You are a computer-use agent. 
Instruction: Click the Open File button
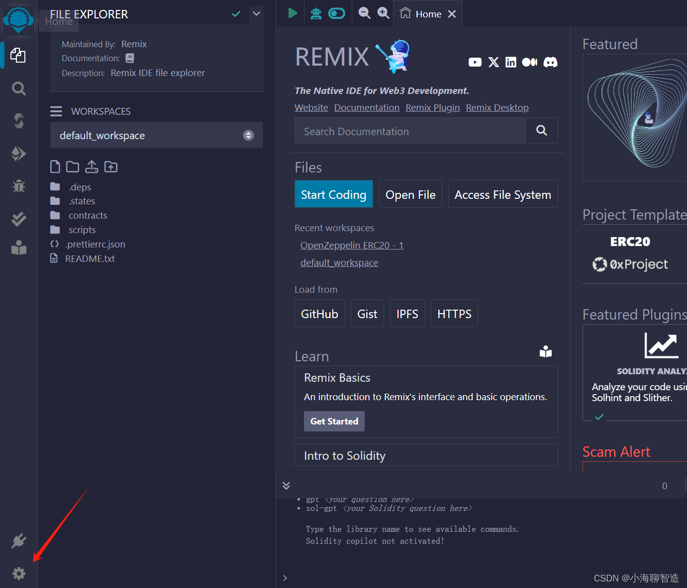pyautogui.click(x=410, y=194)
